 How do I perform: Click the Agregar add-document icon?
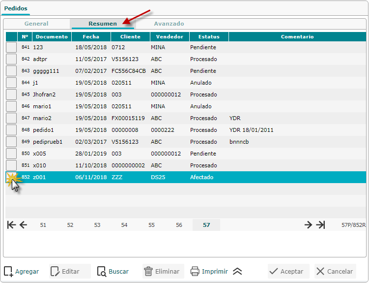(8, 271)
